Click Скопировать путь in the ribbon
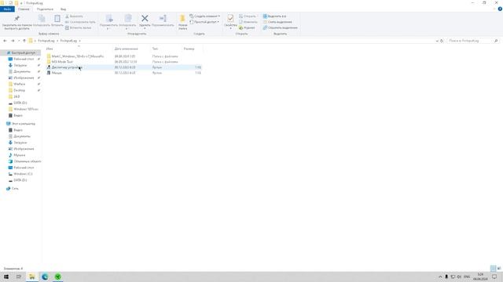The height and width of the screenshot is (282, 503). pyautogui.click(x=80, y=22)
